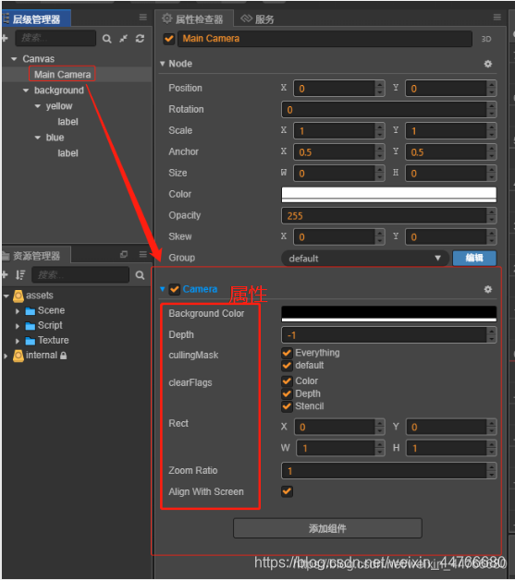Collapse all nodes icon in hierarchy panel
Viewport: 515px width, 580px height.
(x=123, y=39)
